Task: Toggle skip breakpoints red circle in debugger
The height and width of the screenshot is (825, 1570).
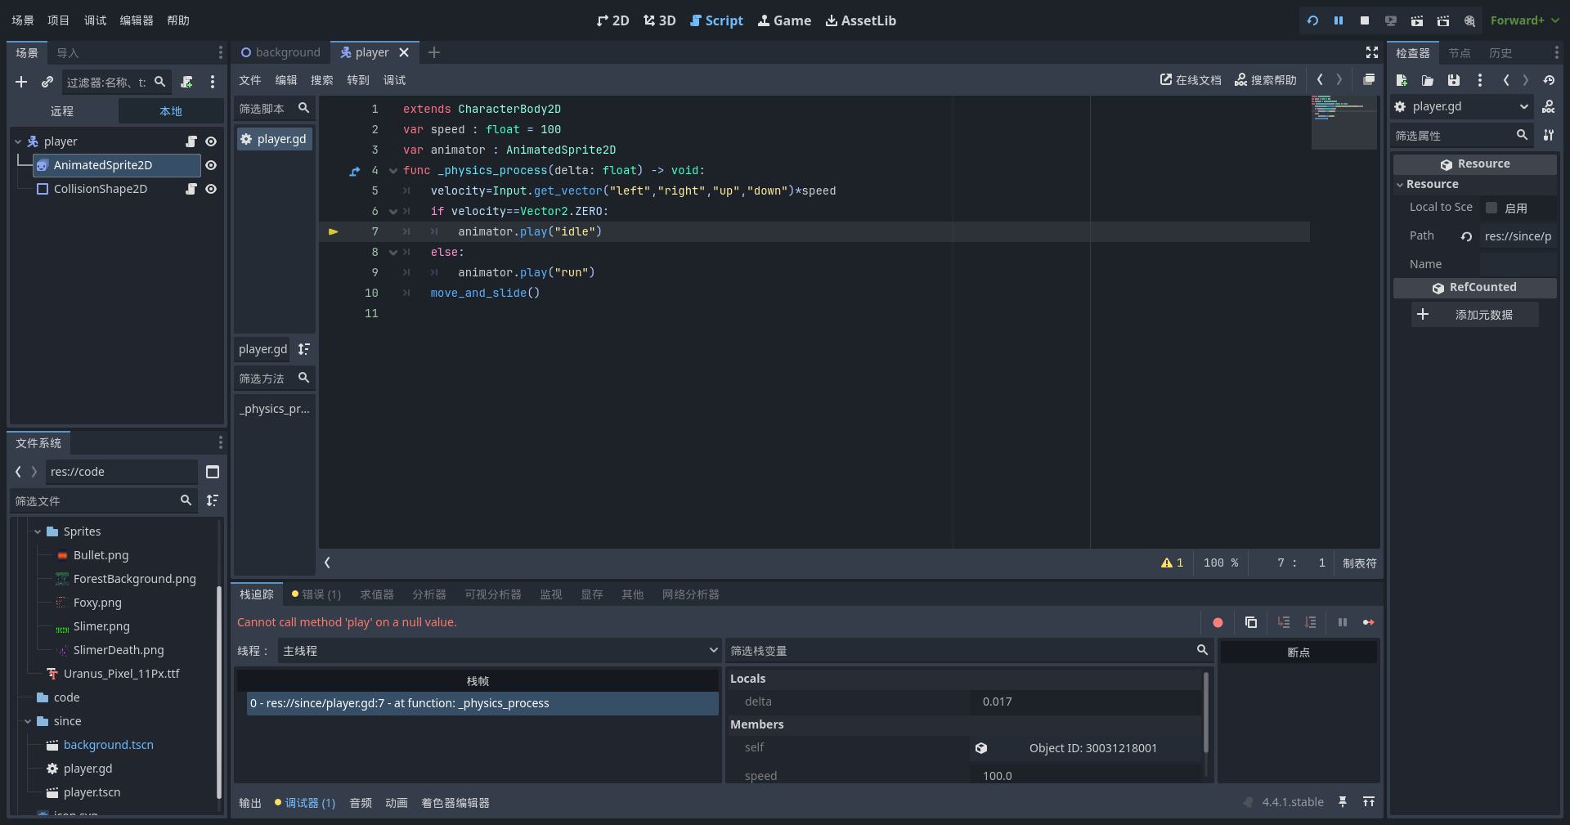Action: pyautogui.click(x=1218, y=622)
